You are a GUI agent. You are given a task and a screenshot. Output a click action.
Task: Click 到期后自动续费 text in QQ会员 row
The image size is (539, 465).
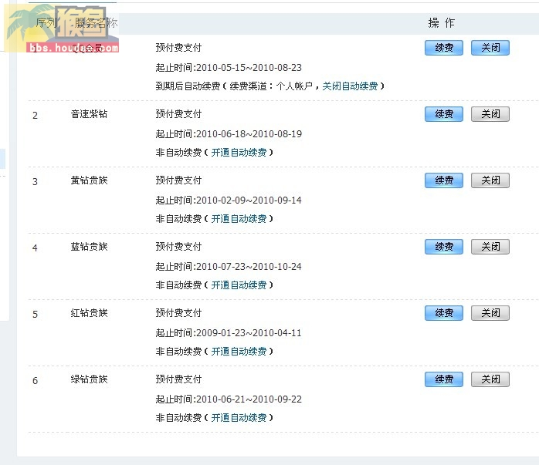click(188, 86)
